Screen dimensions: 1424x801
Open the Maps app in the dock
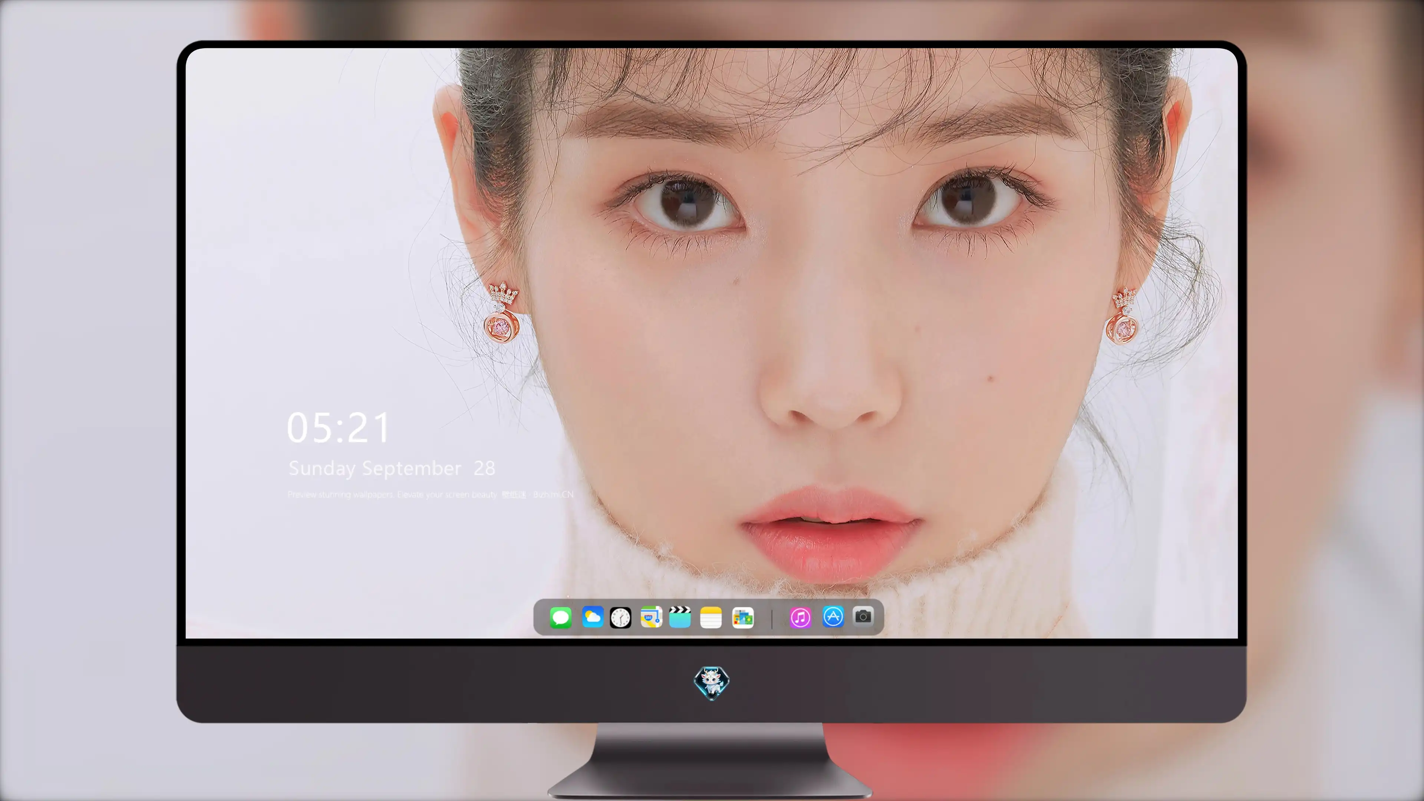pos(651,617)
